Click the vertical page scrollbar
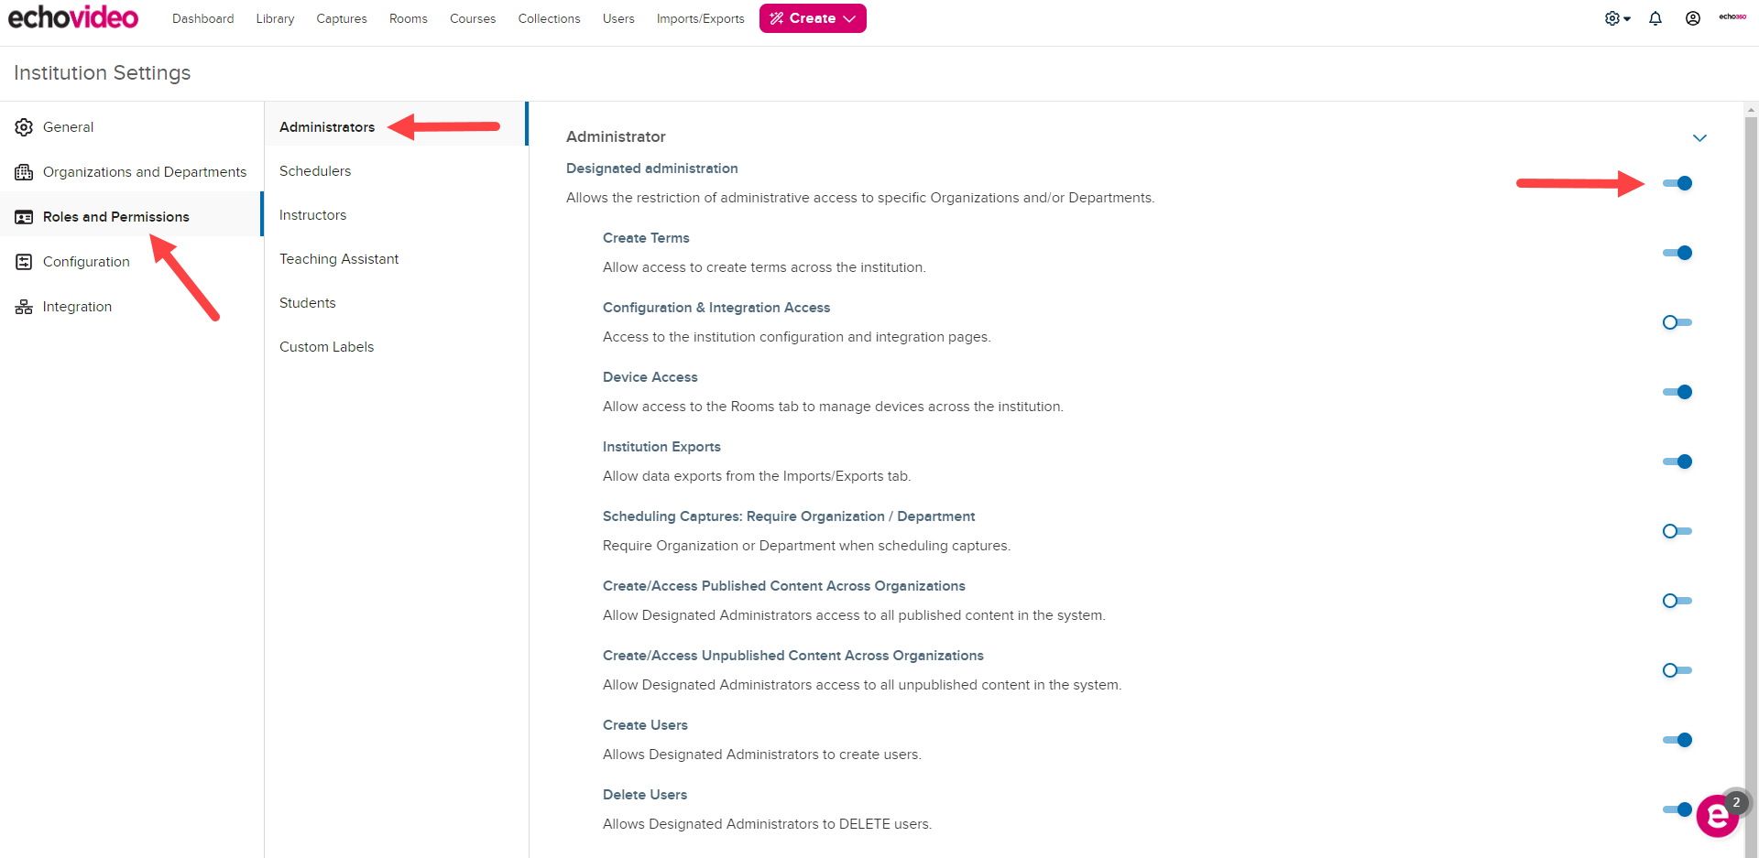The height and width of the screenshot is (858, 1759). [1751, 458]
